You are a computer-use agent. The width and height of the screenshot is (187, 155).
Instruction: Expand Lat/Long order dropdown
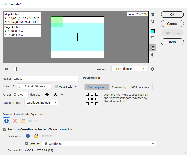pyautogui.click(x=41, y=102)
